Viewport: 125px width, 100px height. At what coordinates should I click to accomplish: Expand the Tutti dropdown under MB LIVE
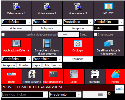109,28
